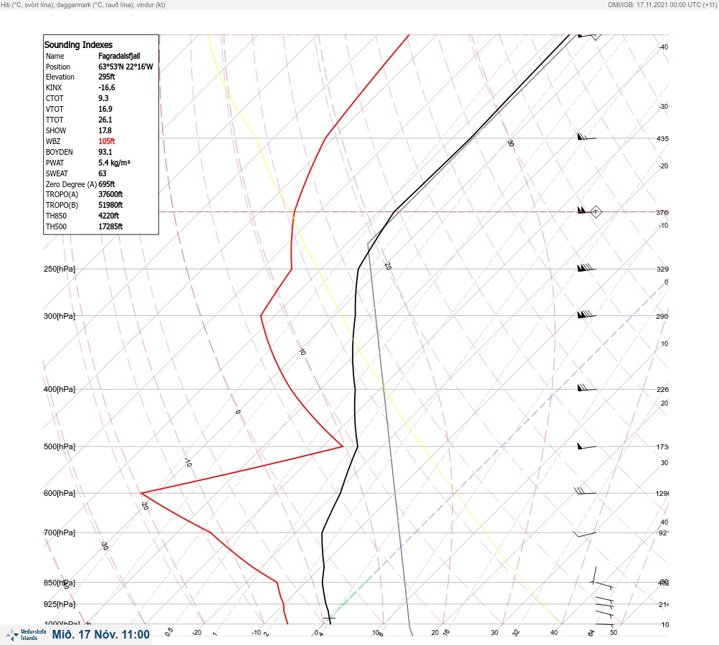Click the PWAT value 5.4 kg/m²
This screenshot has width=719, height=645.
[x=114, y=163]
